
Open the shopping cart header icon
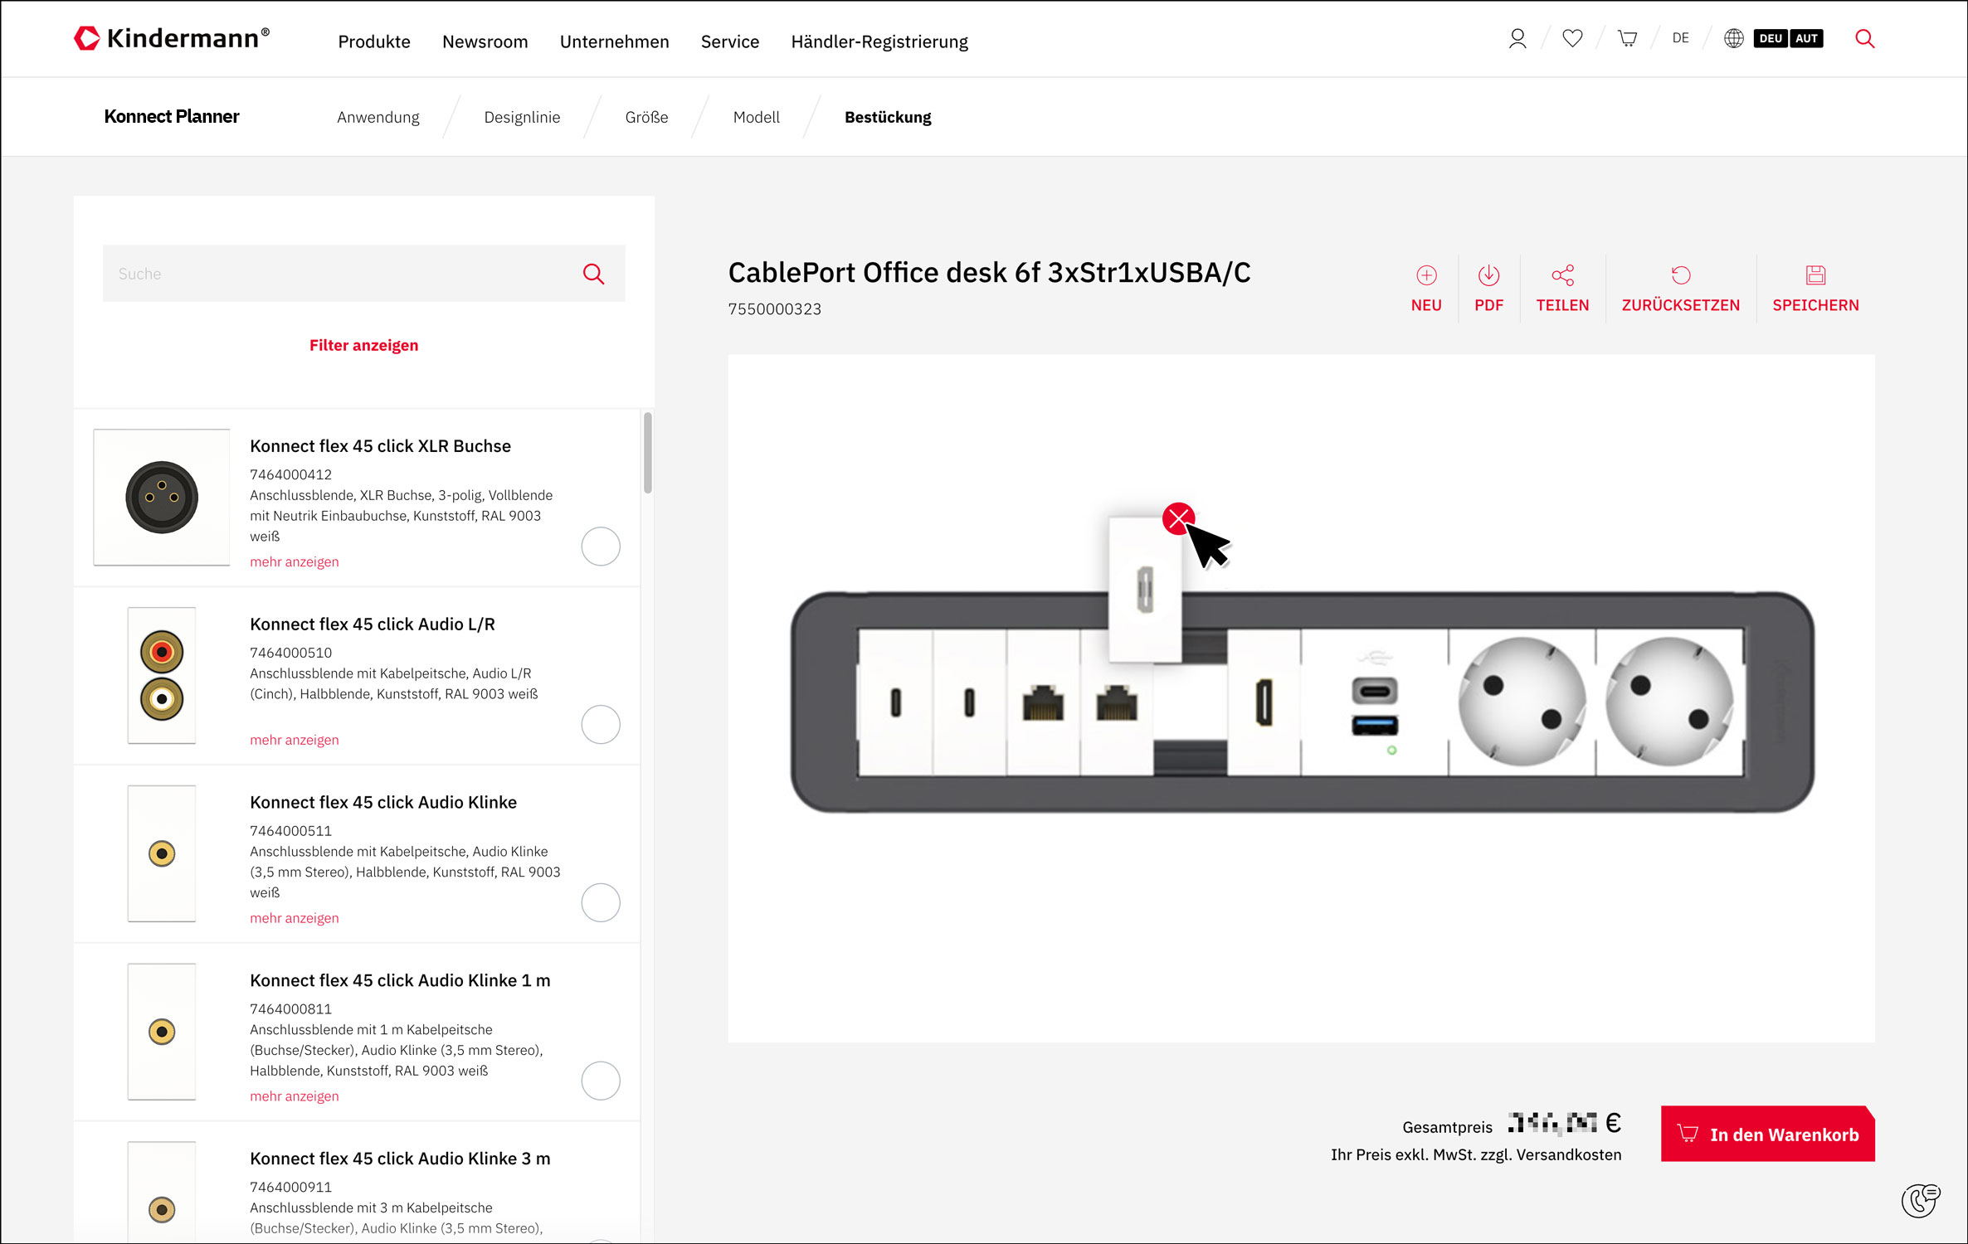[x=1627, y=39]
